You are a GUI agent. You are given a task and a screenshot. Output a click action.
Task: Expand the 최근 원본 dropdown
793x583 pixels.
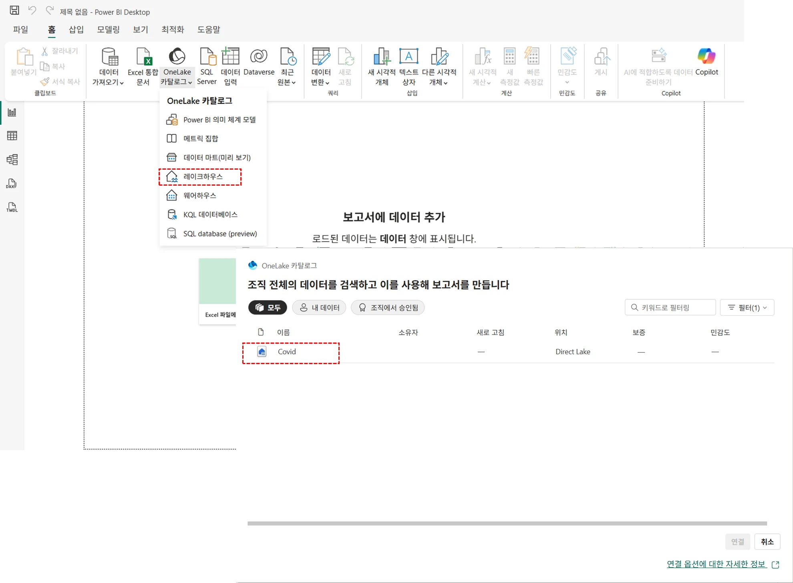tap(287, 77)
